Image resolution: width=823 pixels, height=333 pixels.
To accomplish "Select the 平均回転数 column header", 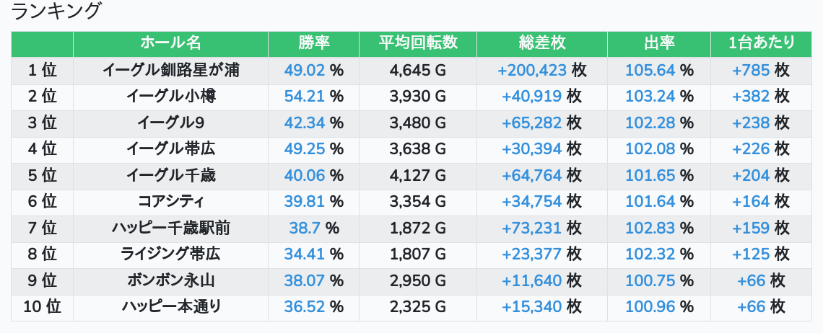I will pyautogui.click(x=418, y=43).
